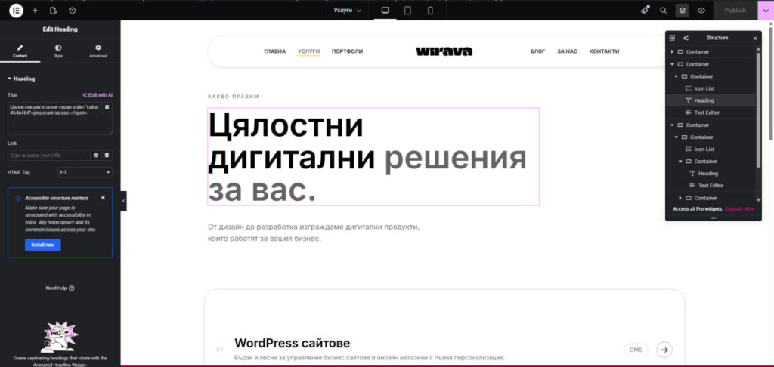The height and width of the screenshot is (367, 774).
Task: Switch to Mobile preview mode
Action: point(430,11)
